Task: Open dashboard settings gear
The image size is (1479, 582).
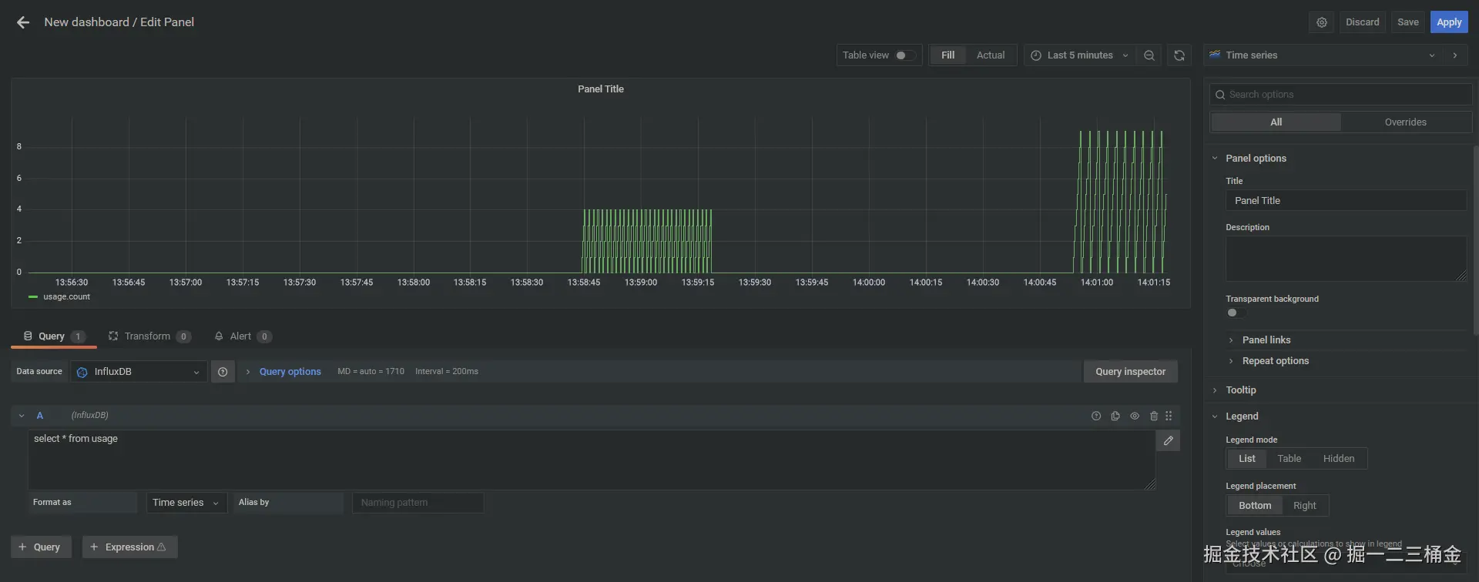Action: click(x=1322, y=22)
